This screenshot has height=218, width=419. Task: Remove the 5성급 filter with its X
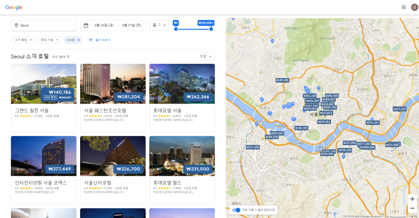pos(79,40)
